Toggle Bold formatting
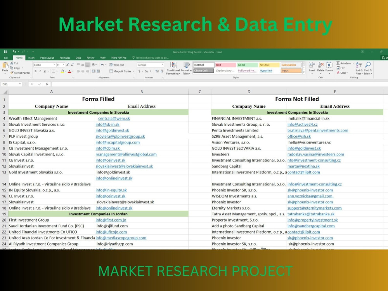 (x=35, y=71)
